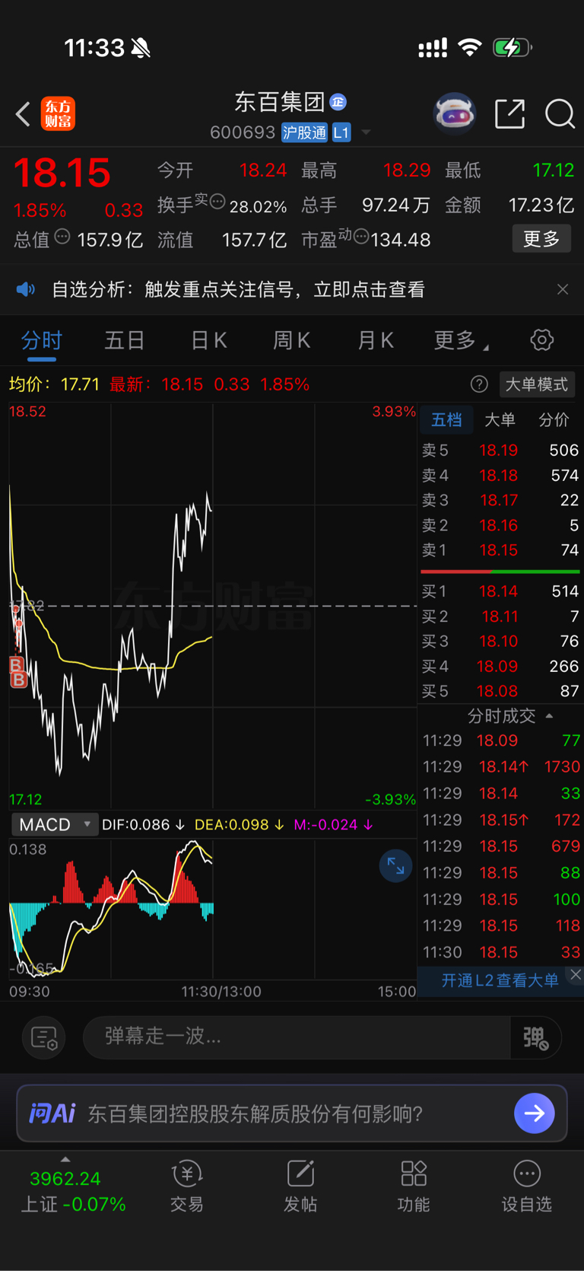Viewport: 584px width, 1271px height.
Task: Open info icon next to 换手
Action: (x=217, y=202)
